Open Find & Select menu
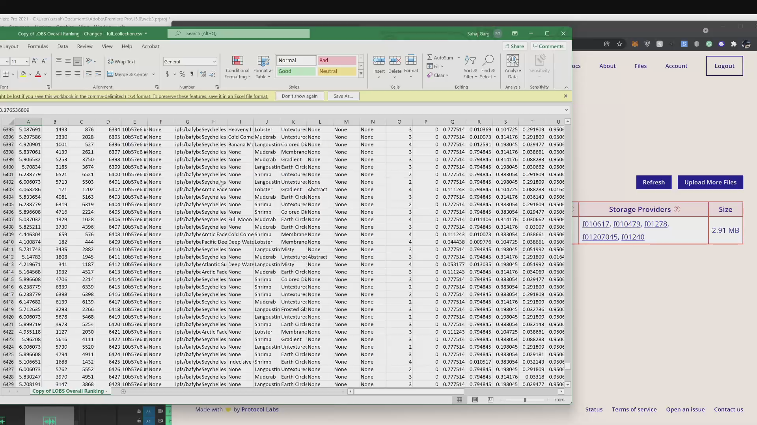This screenshot has width=757, height=425. (488, 67)
